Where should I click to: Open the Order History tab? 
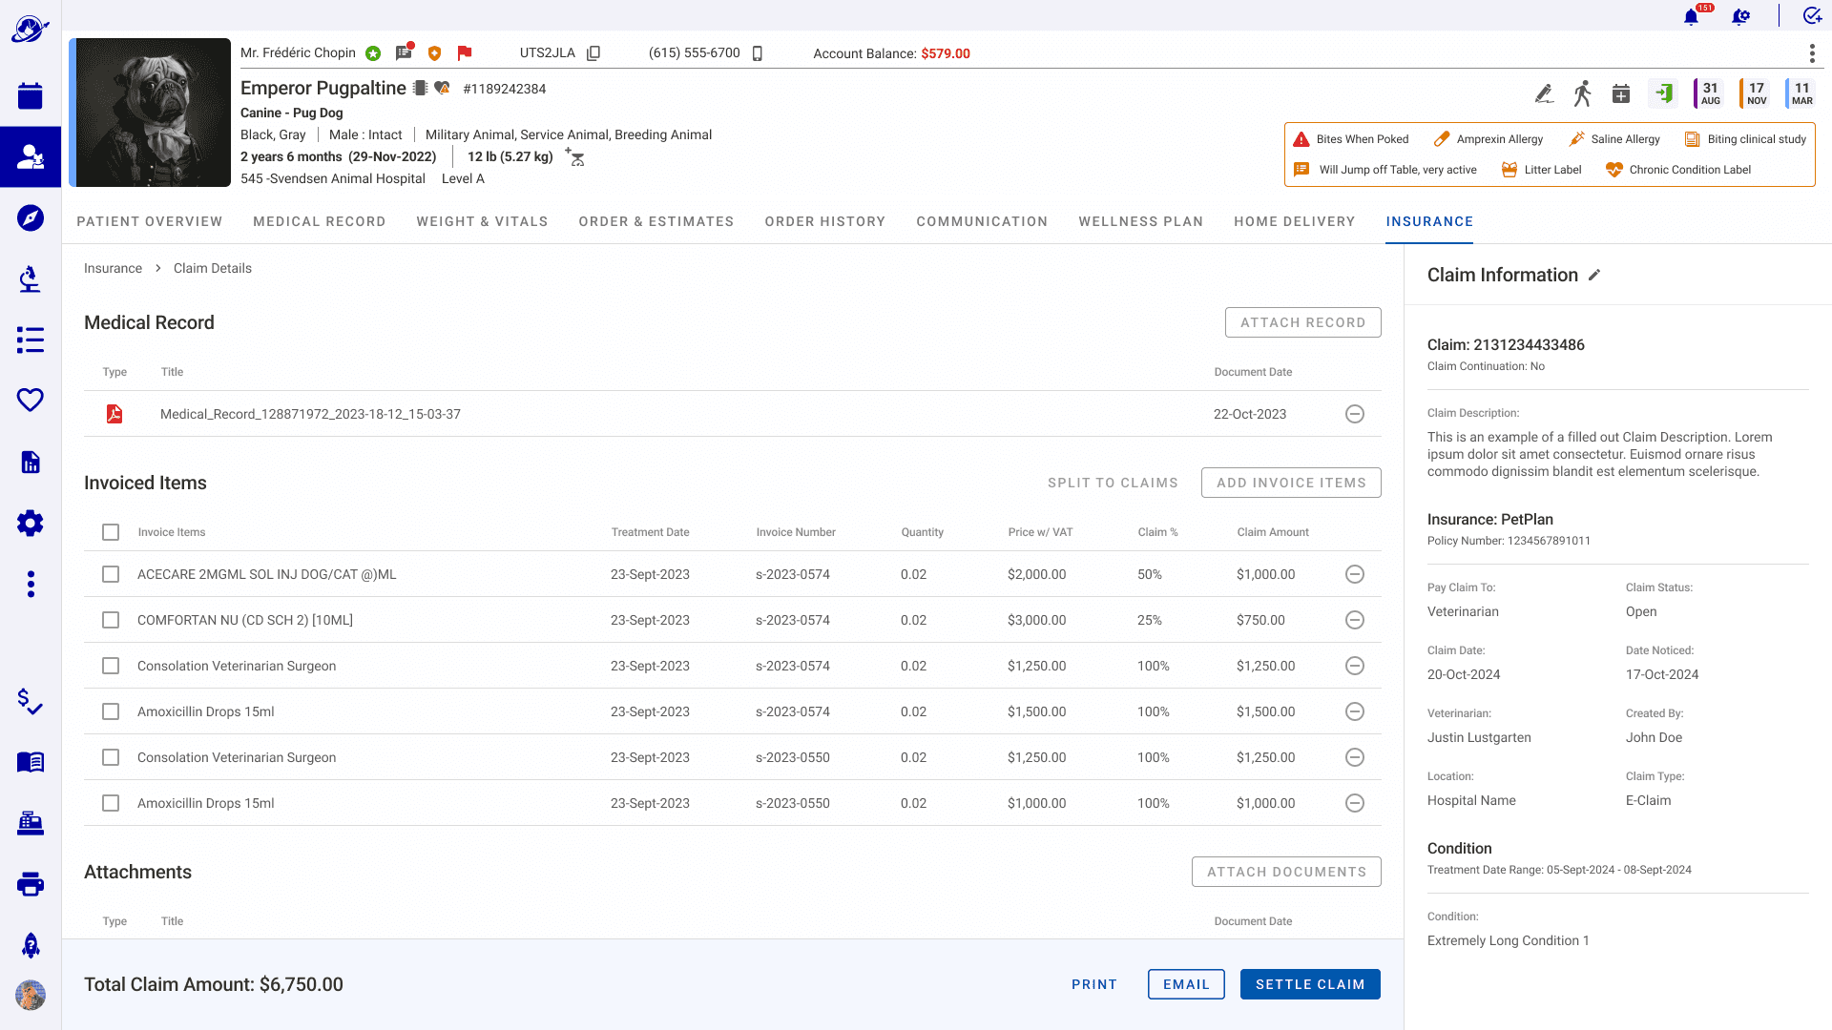(824, 221)
